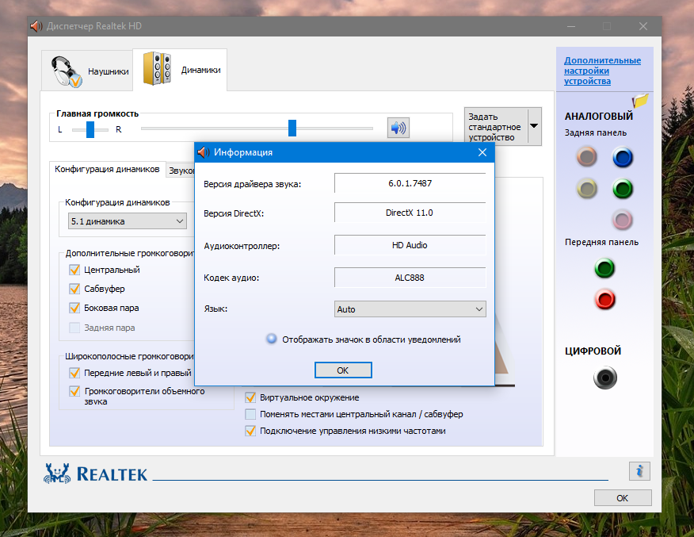Click the green front panel audio jack

coord(604,268)
